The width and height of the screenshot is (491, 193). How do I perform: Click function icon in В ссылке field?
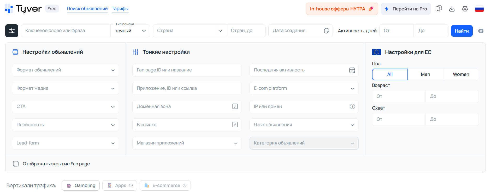click(235, 125)
